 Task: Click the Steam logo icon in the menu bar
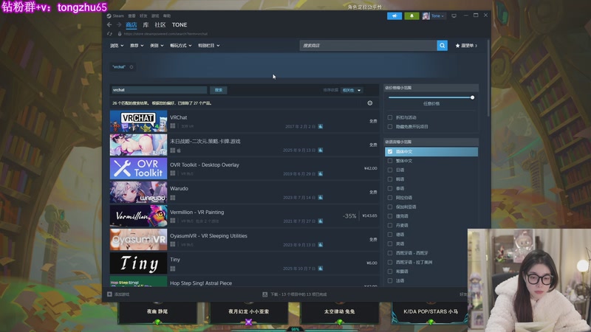(109, 15)
